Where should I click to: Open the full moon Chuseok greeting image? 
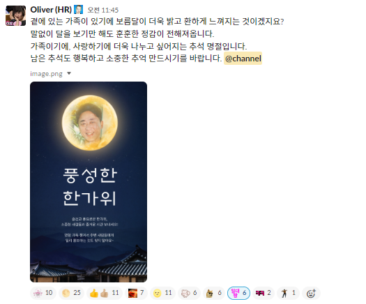[89, 182]
